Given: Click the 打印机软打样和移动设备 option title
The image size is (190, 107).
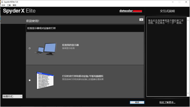Looking at the screenshot, I should click(83, 76).
